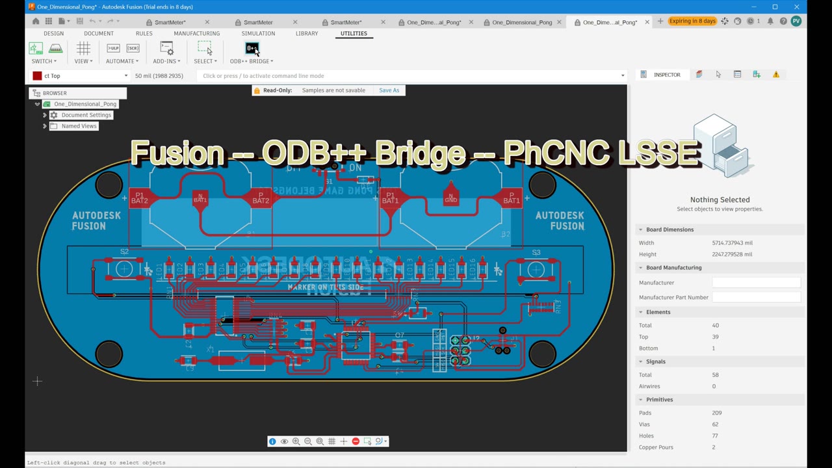Click the blue info icon in the bottom toolbar
Image resolution: width=832 pixels, height=468 pixels.
[272, 441]
